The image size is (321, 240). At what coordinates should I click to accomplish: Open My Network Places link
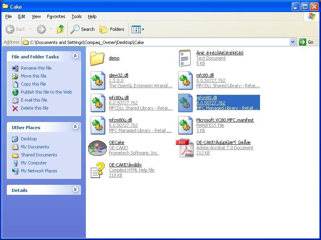[x=39, y=171]
